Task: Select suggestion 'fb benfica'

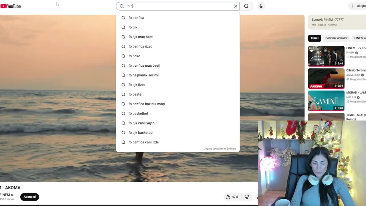Action: [178, 18]
